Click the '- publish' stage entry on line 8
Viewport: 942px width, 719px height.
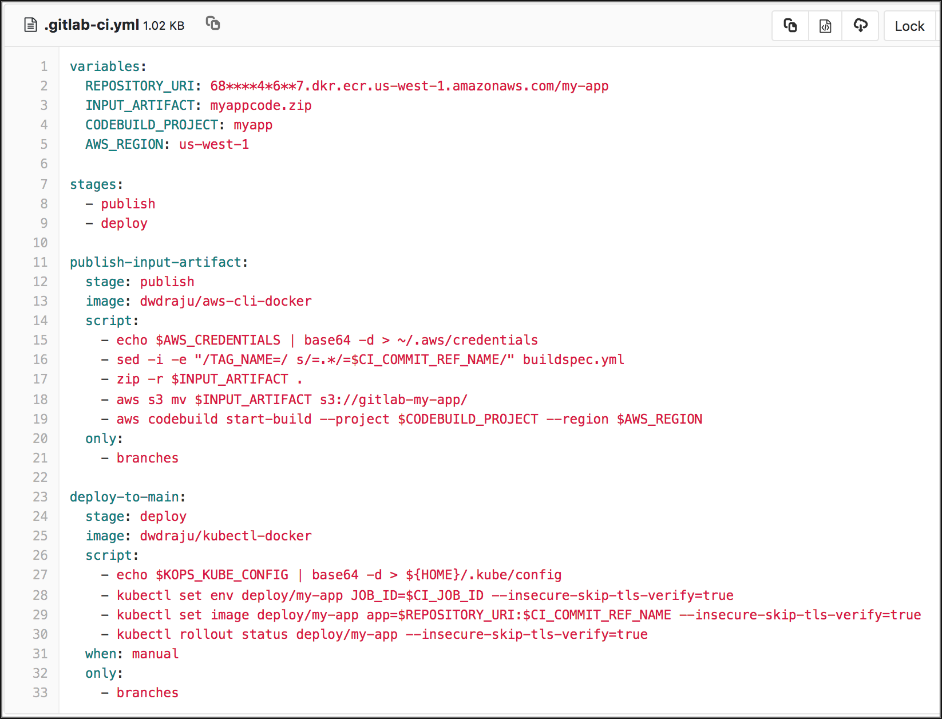click(120, 204)
